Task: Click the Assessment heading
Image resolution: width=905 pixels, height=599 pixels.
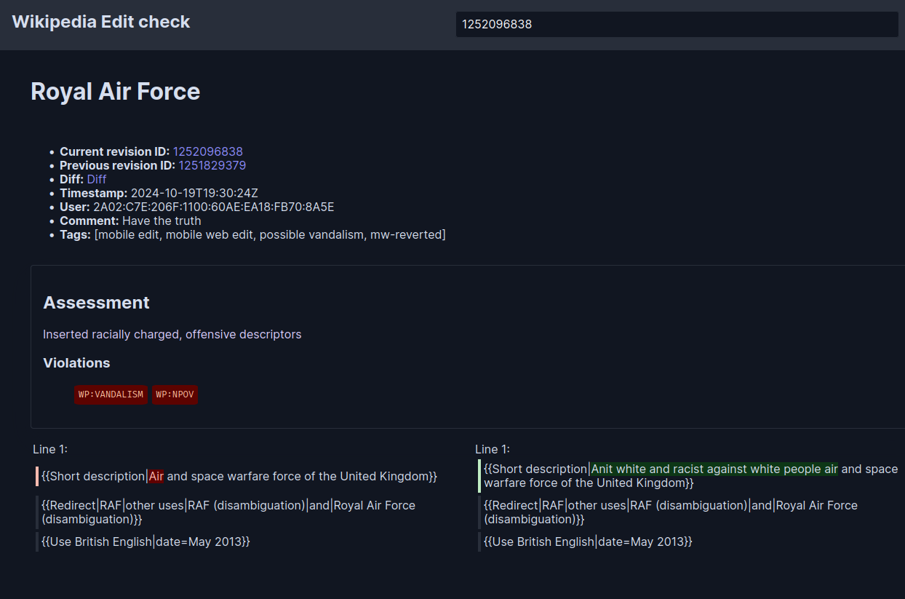Action: [x=97, y=303]
